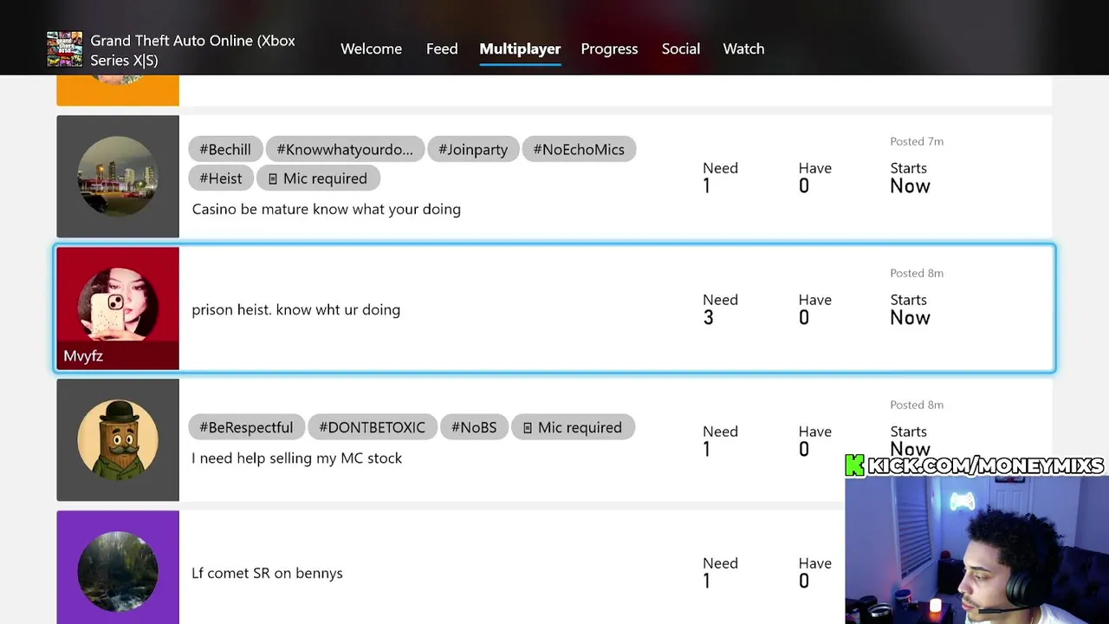Click the #Bechill tag
The height and width of the screenshot is (624, 1109).
point(225,149)
